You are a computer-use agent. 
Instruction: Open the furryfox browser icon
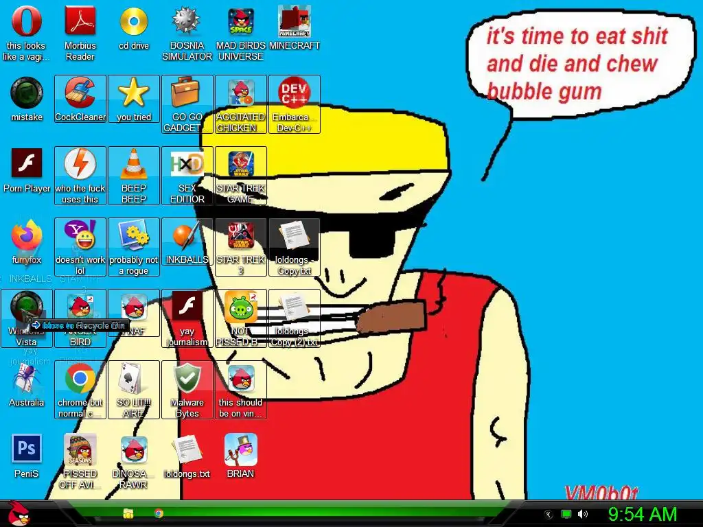tap(27, 242)
